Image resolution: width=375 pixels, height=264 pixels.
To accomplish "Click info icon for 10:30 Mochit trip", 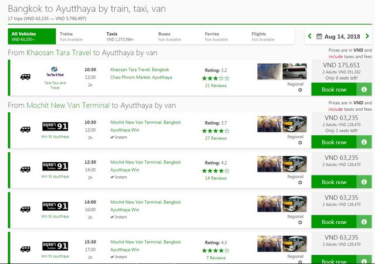I will pyautogui.click(x=364, y=142).
